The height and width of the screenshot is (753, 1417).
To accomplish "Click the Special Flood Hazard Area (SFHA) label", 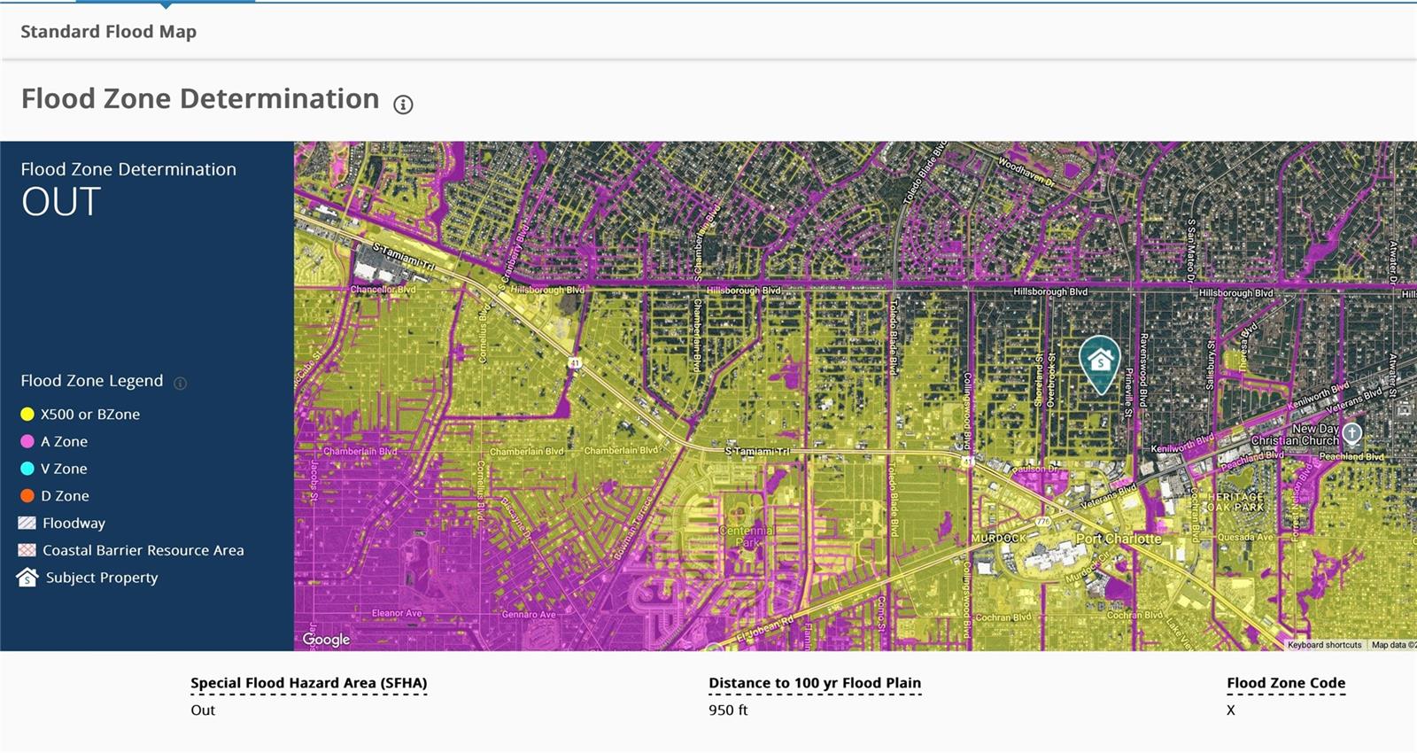I will click(308, 683).
